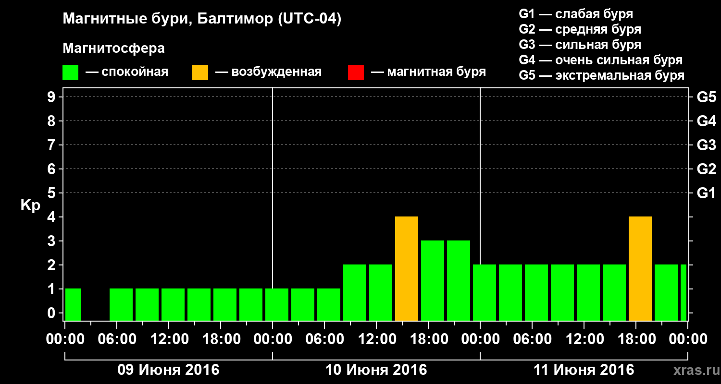Click the '06:00' time label under 10 Июня
Image resolution: width=721 pixels, height=384 pixels.
pyautogui.click(x=325, y=339)
